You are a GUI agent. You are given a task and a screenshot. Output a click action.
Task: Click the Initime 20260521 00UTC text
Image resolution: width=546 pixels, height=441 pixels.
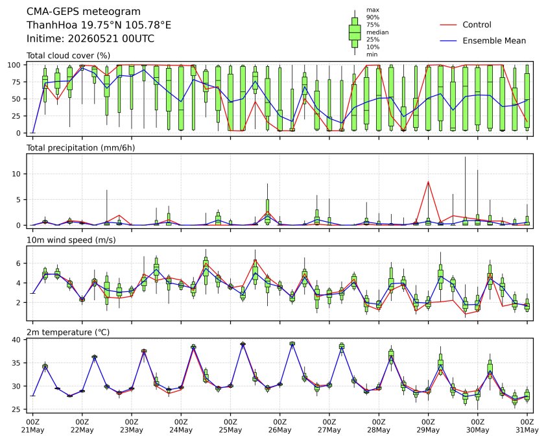coord(91,38)
